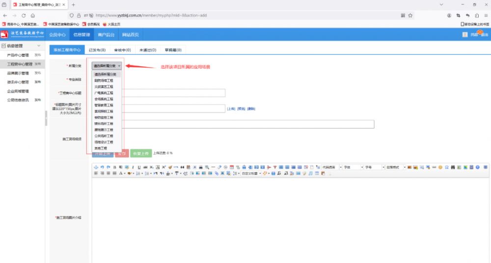
Task: Click the Italic icon in editor toolbar
Action: (x=133, y=167)
